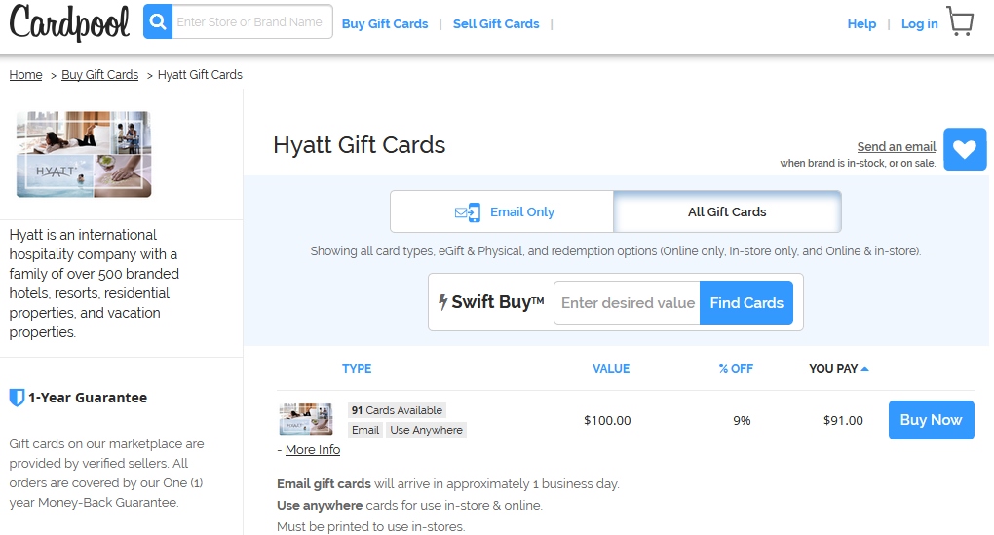Open the shopping cart icon
Viewport: 994px width, 535px height.
(x=960, y=21)
